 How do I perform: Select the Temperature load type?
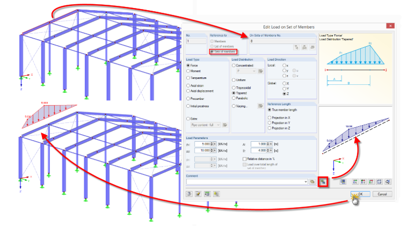pyautogui.click(x=188, y=78)
